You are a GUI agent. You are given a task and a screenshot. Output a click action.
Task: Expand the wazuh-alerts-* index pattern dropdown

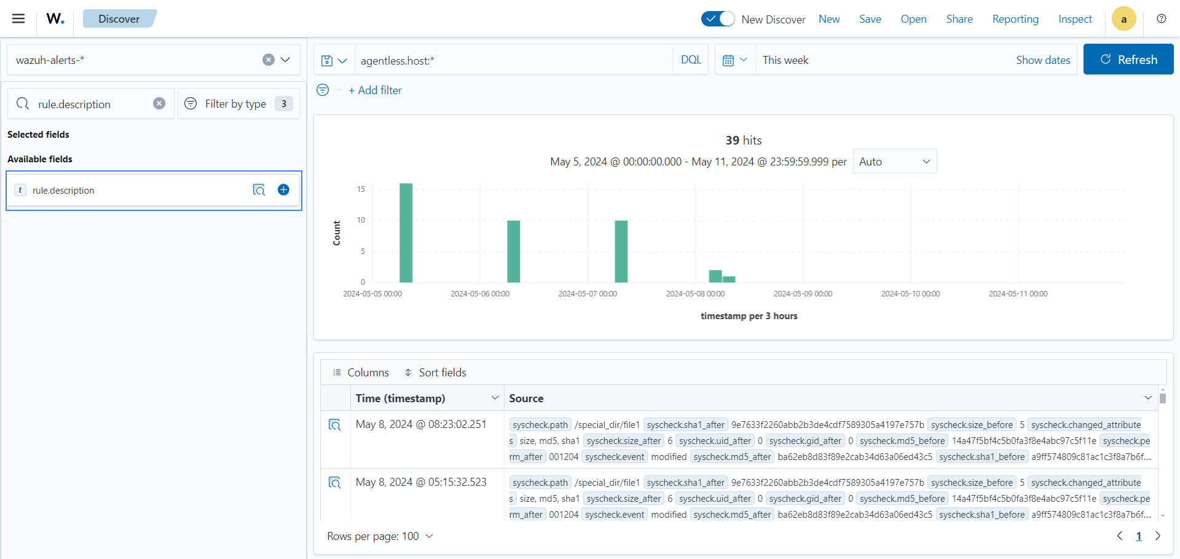pos(285,60)
